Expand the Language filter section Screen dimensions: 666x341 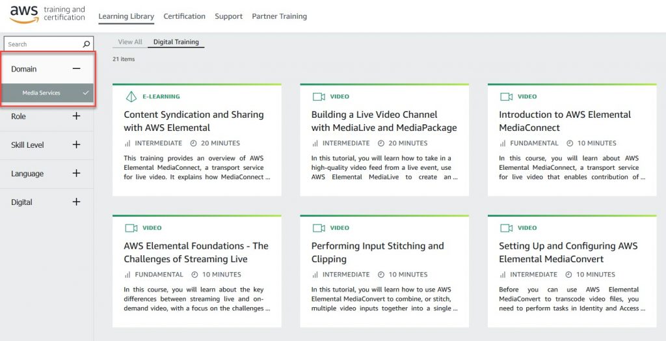(x=77, y=173)
